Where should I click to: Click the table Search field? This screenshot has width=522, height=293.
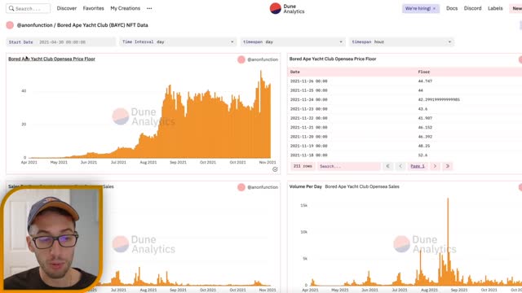(x=349, y=166)
